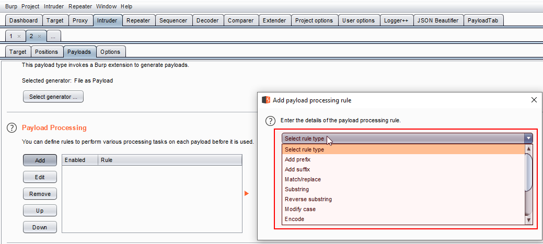This screenshot has height=244, width=543.
Task: Switch to the Extender tab
Action: (x=274, y=20)
